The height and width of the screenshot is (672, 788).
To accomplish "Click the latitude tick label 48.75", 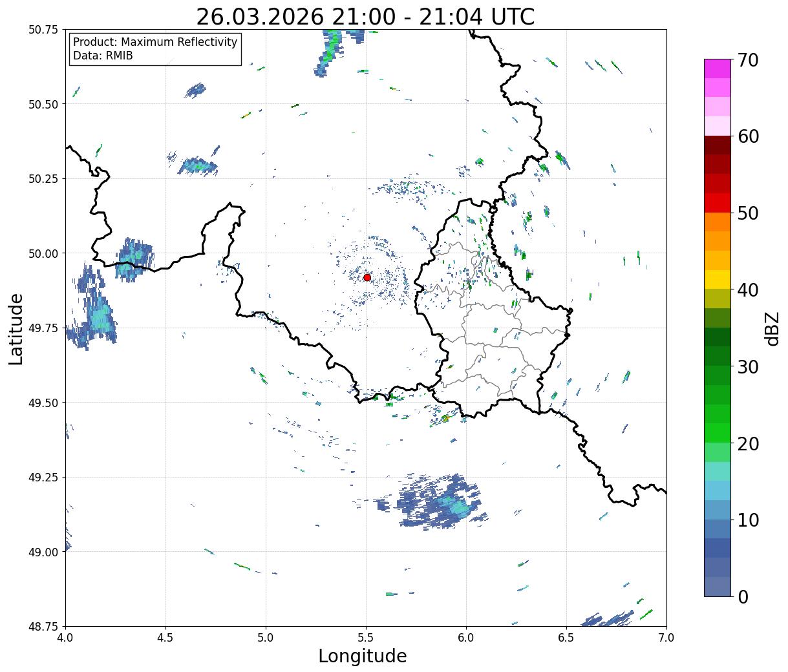I will click(x=43, y=627).
